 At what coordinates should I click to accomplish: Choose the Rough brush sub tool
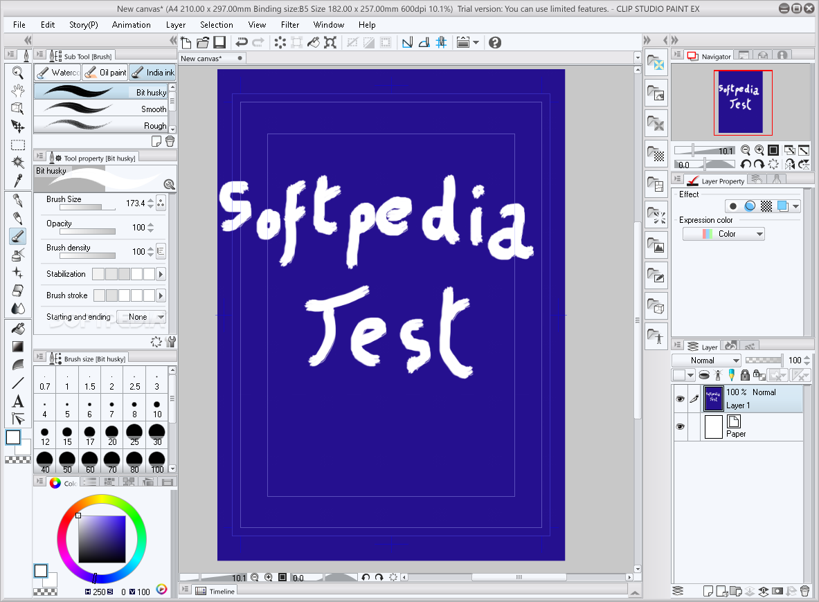[x=101, y=125]
